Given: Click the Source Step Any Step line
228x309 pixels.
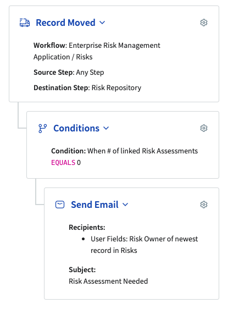Looking at the screenshot, I should coord(69,73).
